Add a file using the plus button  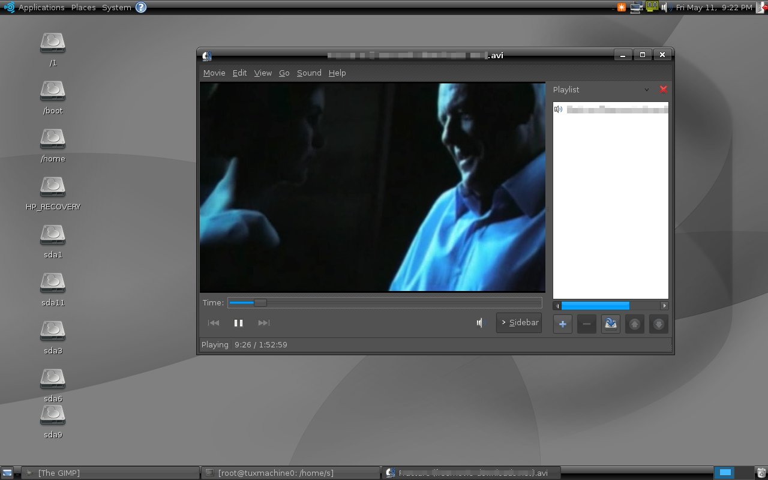click(562, 324)
